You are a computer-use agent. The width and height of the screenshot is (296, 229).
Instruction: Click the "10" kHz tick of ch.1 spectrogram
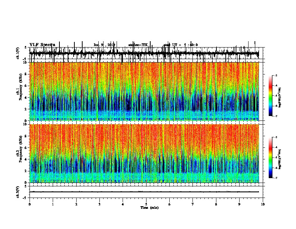(25, 62)
